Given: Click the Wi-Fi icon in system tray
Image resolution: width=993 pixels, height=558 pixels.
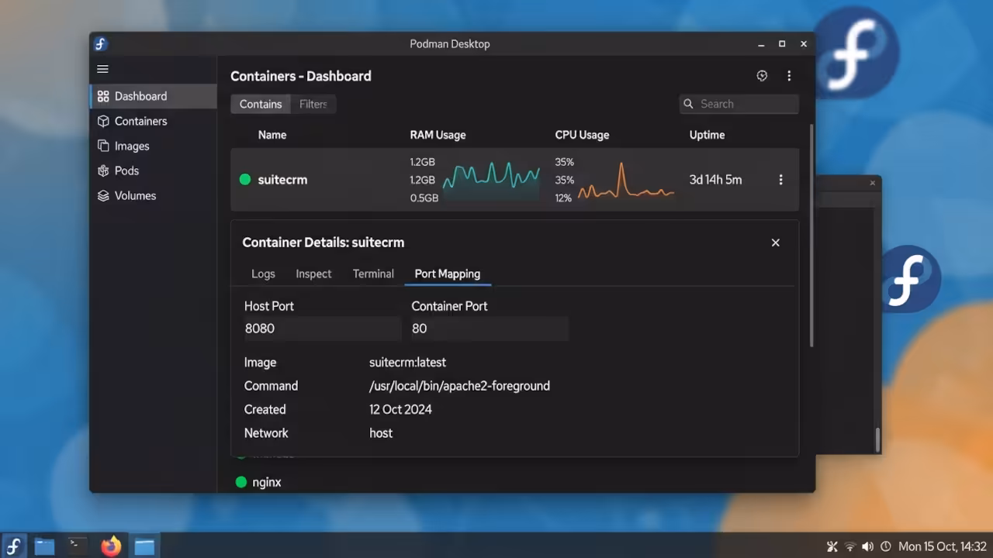Looking at the screenshot, I should [x=850, y=546].
